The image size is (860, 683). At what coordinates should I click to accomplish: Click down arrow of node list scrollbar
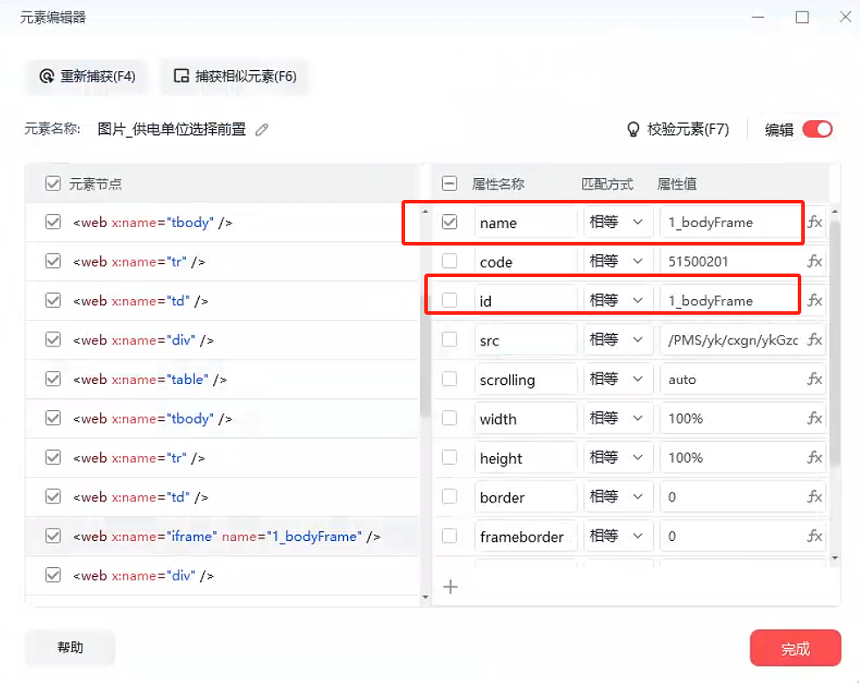(425, 597)
